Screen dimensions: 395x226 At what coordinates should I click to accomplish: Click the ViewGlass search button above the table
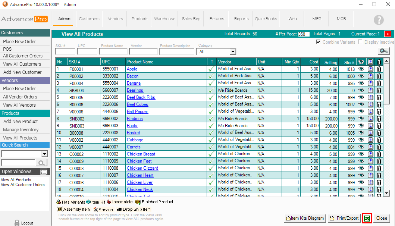pyautogui.click(x=383, y=51)
